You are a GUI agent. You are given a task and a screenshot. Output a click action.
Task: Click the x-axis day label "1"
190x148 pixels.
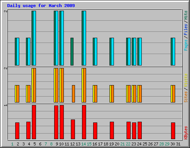pos(12,144)
